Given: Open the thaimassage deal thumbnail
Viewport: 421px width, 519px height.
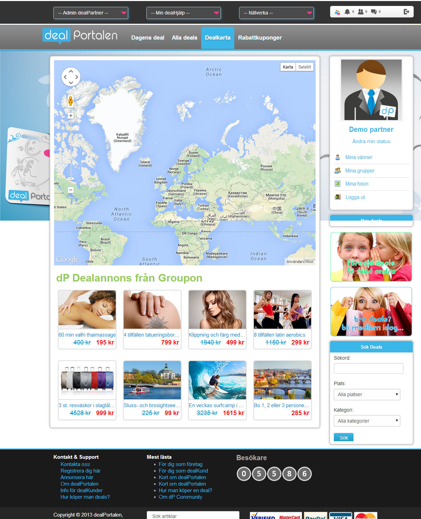Looking at the screenshot, I should coord(87,310).
